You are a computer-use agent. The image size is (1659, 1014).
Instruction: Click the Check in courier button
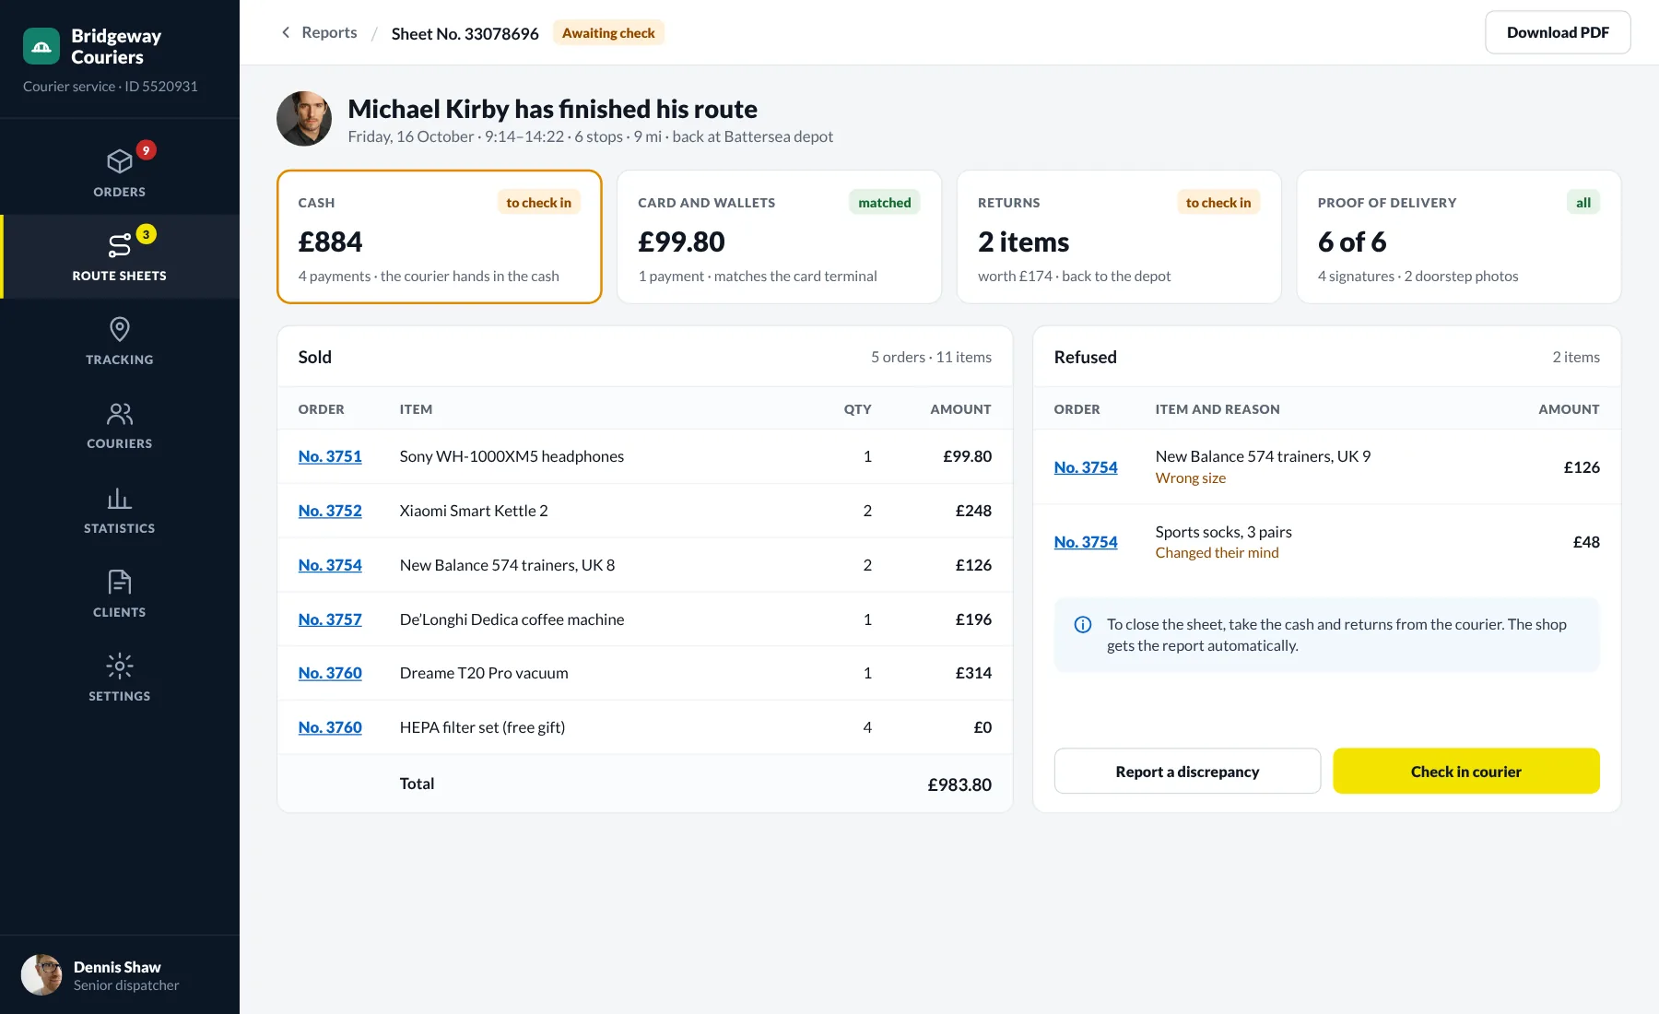tap(1466, 772)
